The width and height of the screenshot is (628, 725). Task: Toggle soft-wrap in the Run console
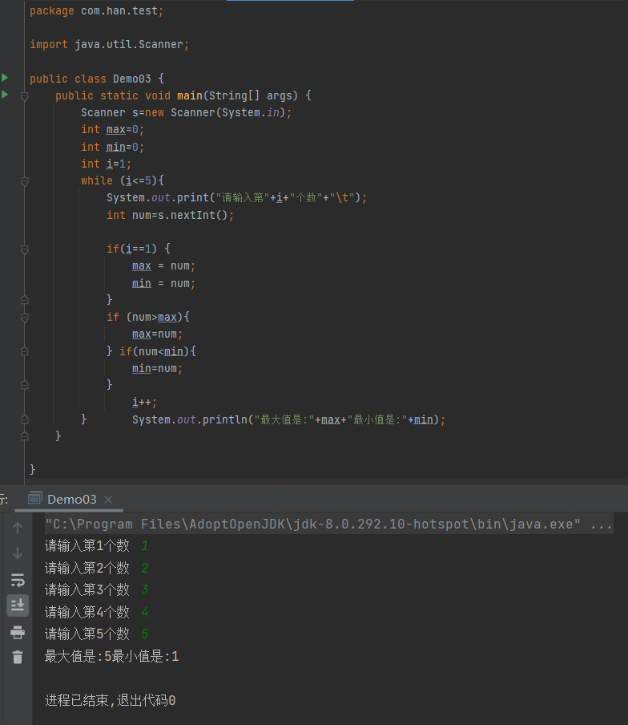(x=18, y=580)
